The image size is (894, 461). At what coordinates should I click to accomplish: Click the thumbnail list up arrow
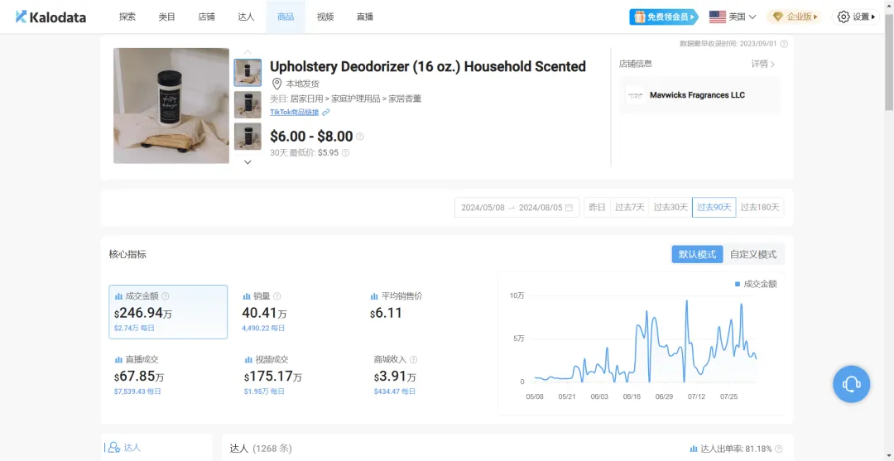coord(248,52)
